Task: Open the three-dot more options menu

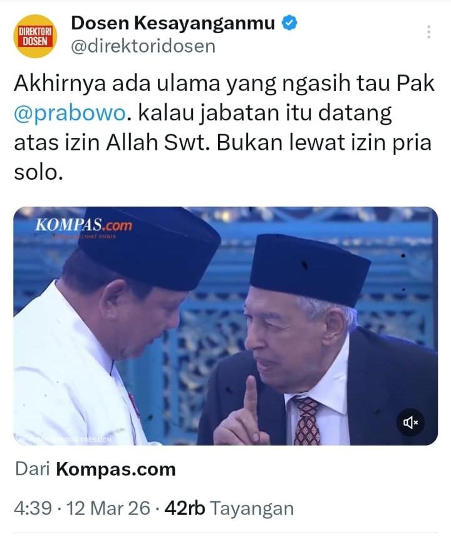Action: (x=428, y=32)
